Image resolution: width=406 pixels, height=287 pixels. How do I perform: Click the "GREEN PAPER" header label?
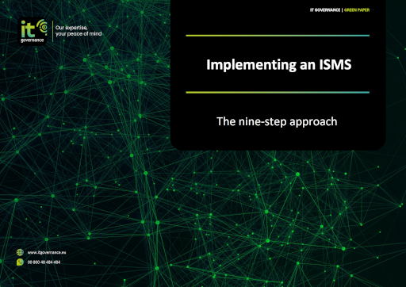357,10
